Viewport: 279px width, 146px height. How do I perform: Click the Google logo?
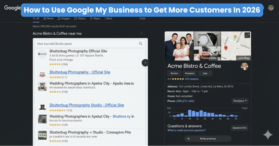13,8
